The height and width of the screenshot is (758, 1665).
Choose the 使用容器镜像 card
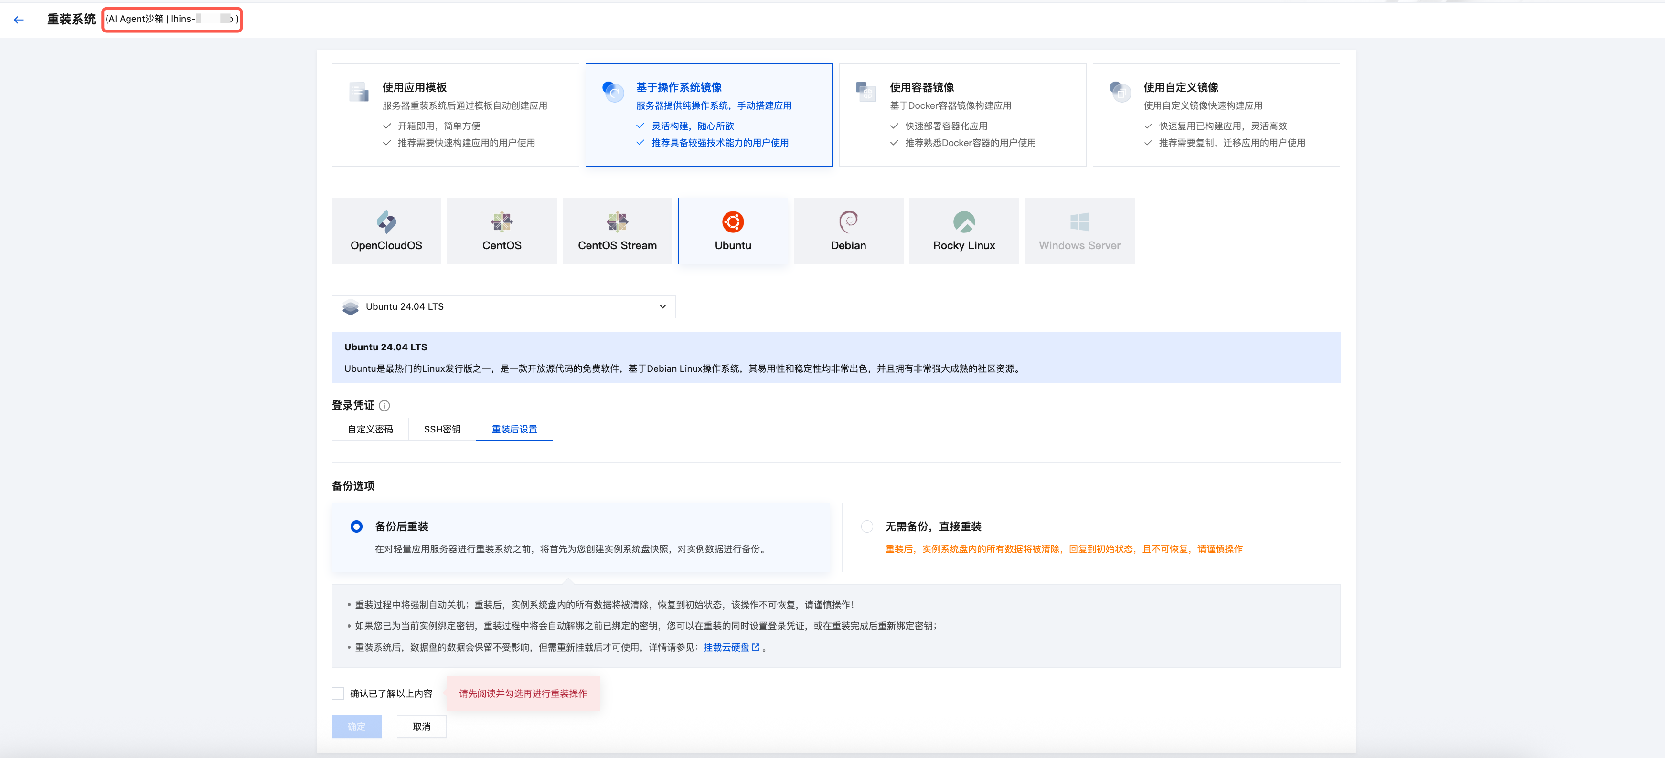pos(962,115)
